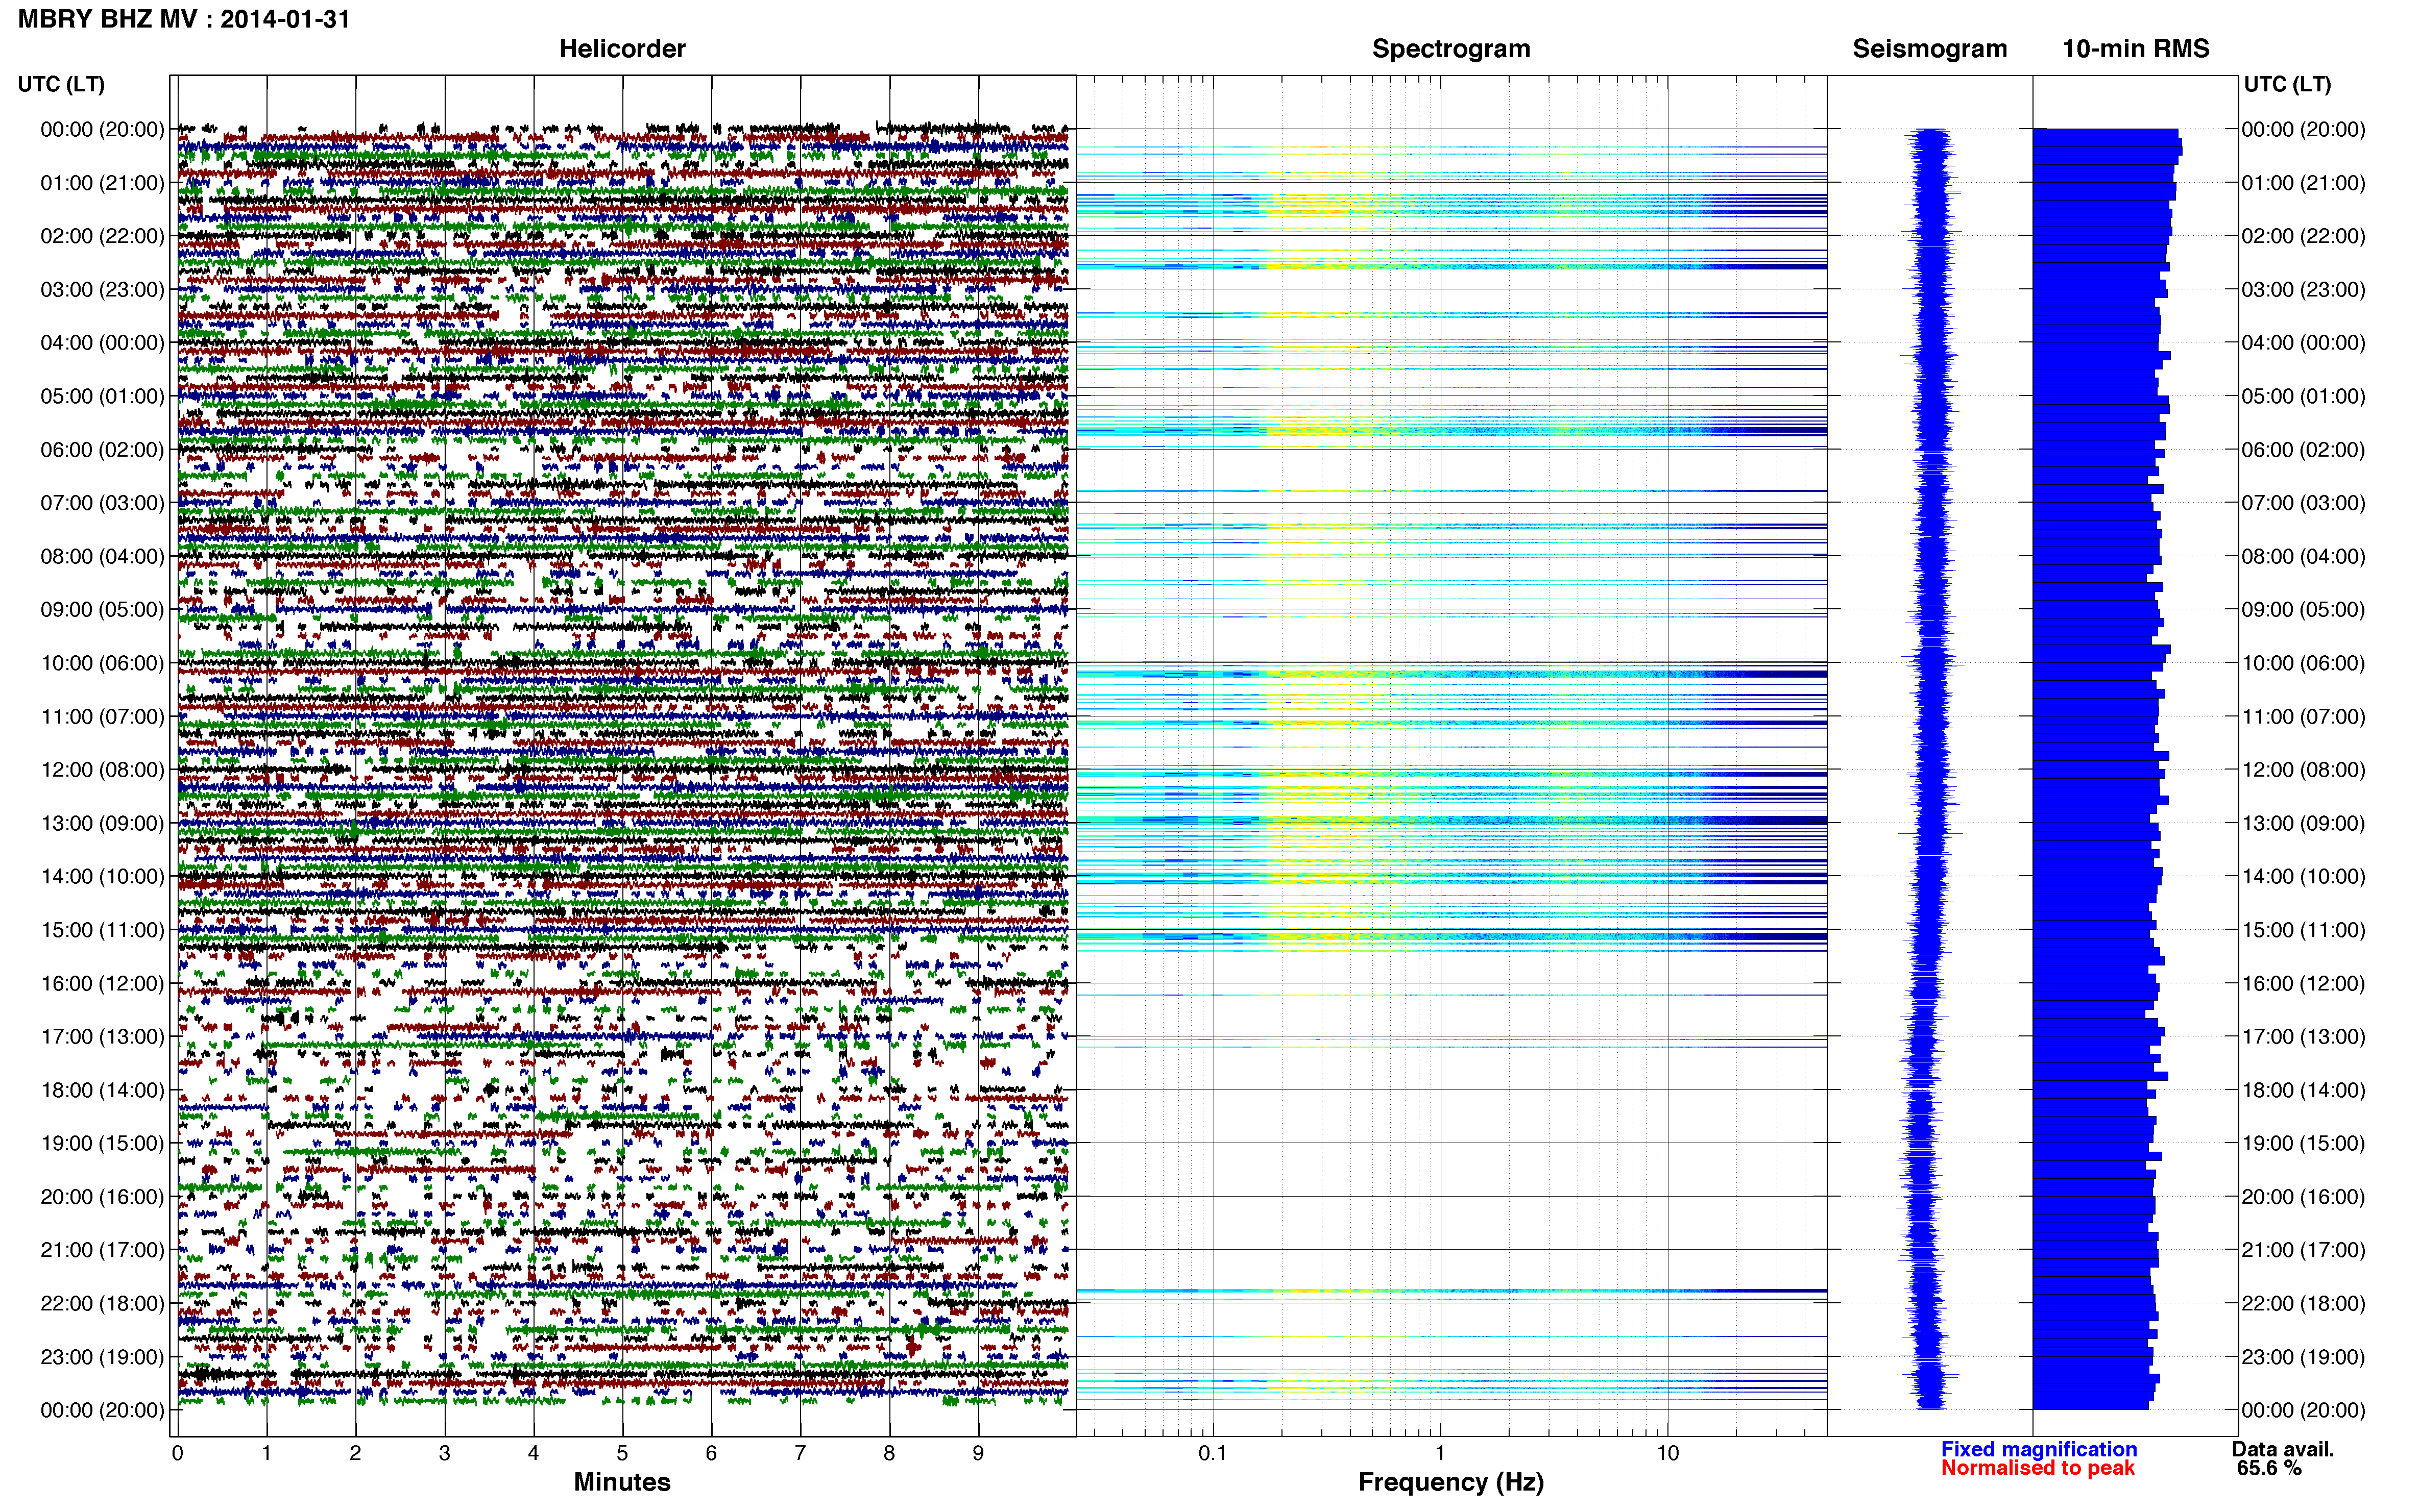Click left time label '21:00 (17:00)'
Screen dimensions: 2420x1512
click(x=102, y=1250)
